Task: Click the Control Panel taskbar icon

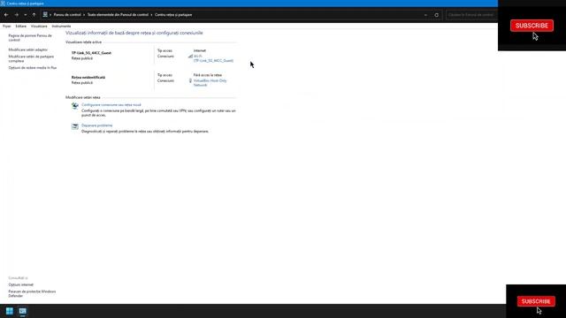Action: 22,311
